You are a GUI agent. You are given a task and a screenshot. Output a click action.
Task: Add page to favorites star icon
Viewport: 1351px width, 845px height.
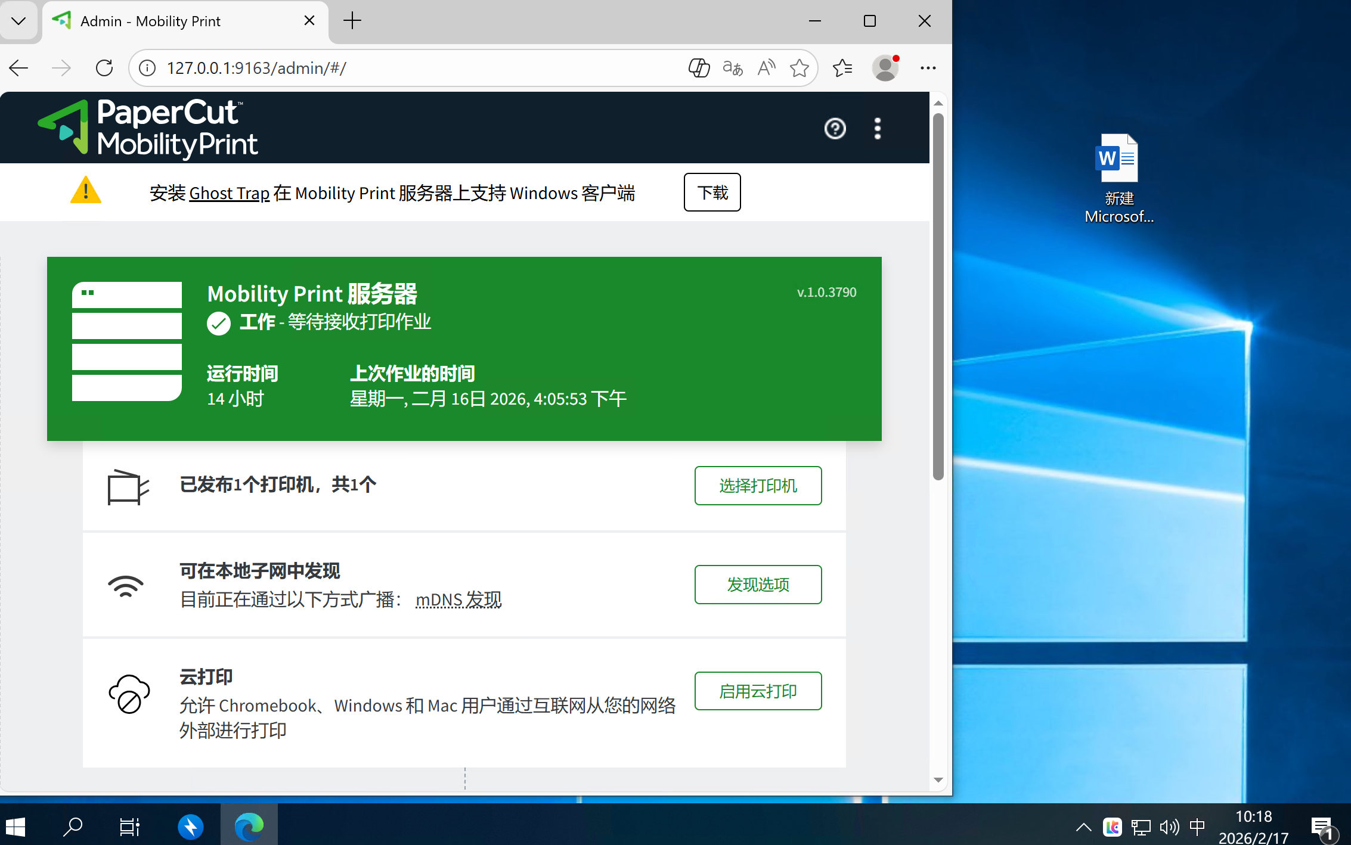[x=799, y=68]
